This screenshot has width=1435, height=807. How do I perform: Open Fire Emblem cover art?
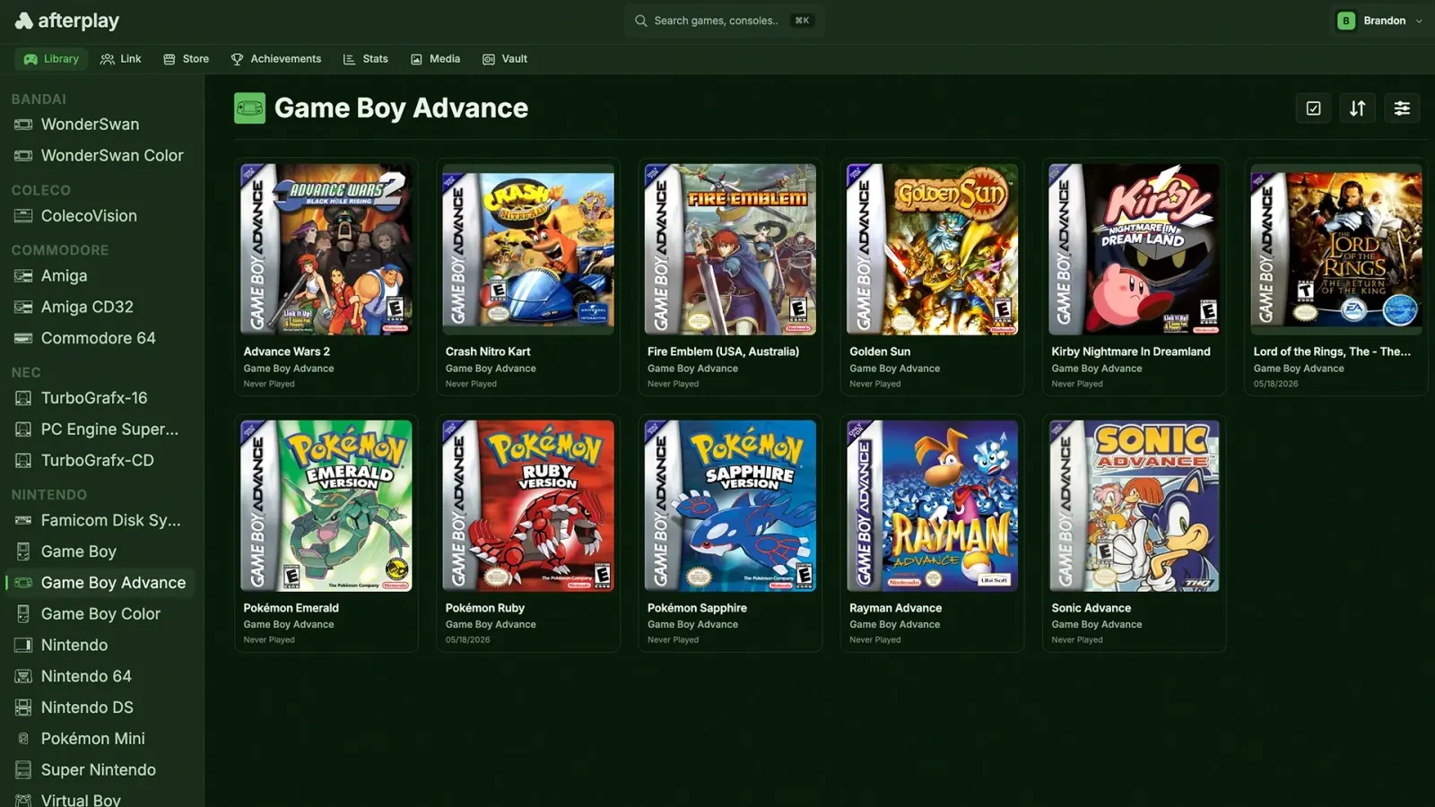(x=730, y=249)
